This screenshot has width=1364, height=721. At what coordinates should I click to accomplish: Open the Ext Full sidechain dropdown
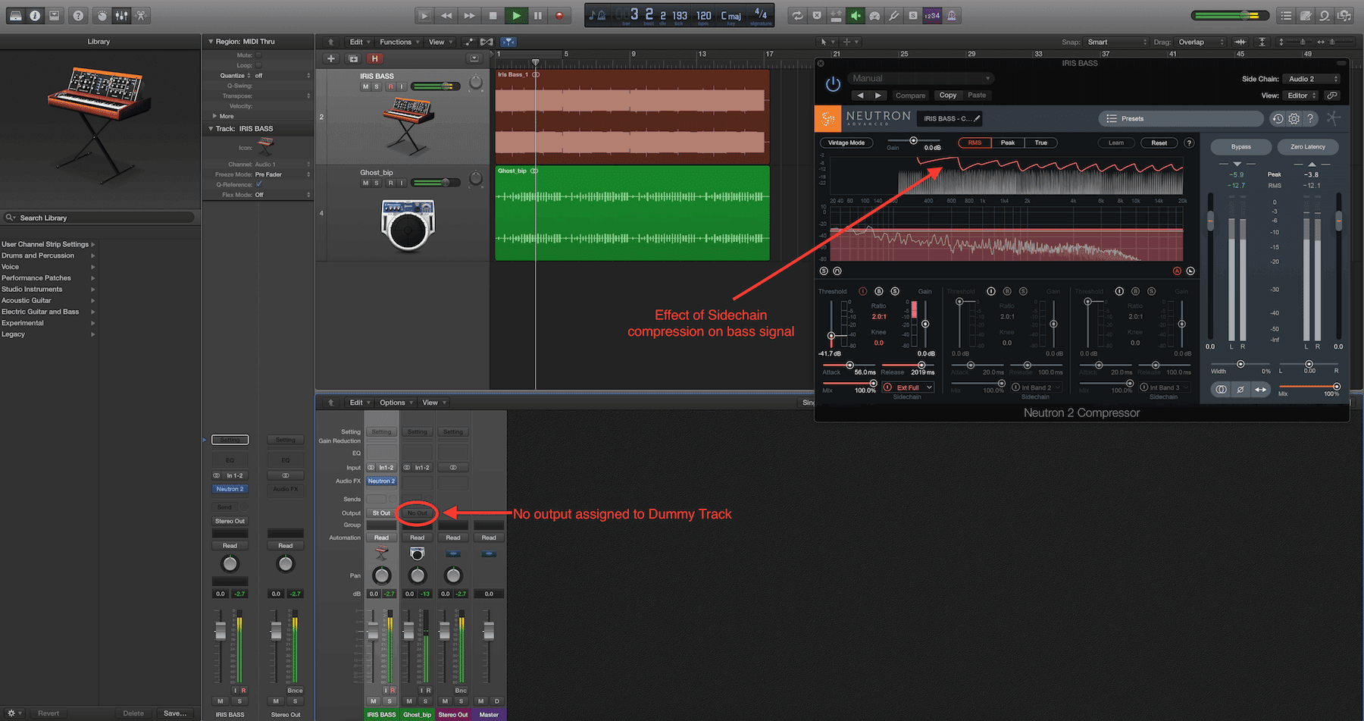(908, 387)
